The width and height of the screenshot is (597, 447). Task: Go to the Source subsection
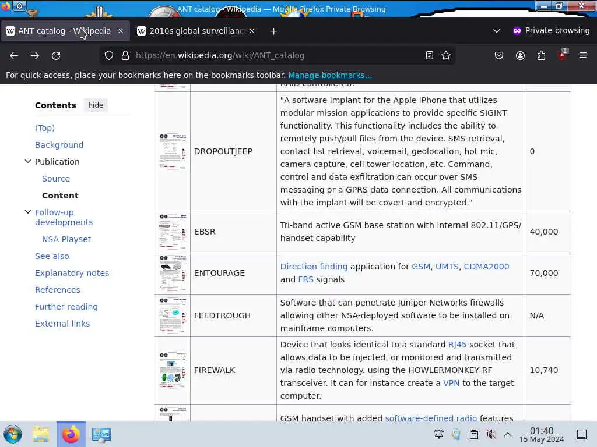(56, 179)
